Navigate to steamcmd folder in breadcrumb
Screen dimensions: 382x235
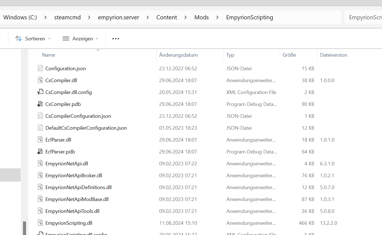[68, 17]
